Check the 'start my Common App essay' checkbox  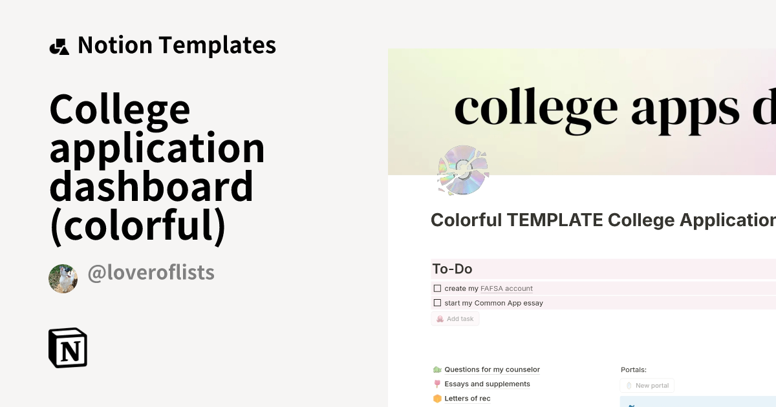[x=437, y=303]
